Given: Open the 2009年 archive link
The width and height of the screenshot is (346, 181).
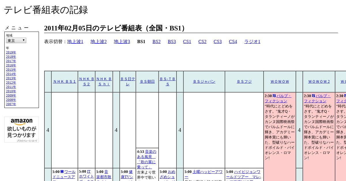Looking at the screenshot, I should 11,96.
